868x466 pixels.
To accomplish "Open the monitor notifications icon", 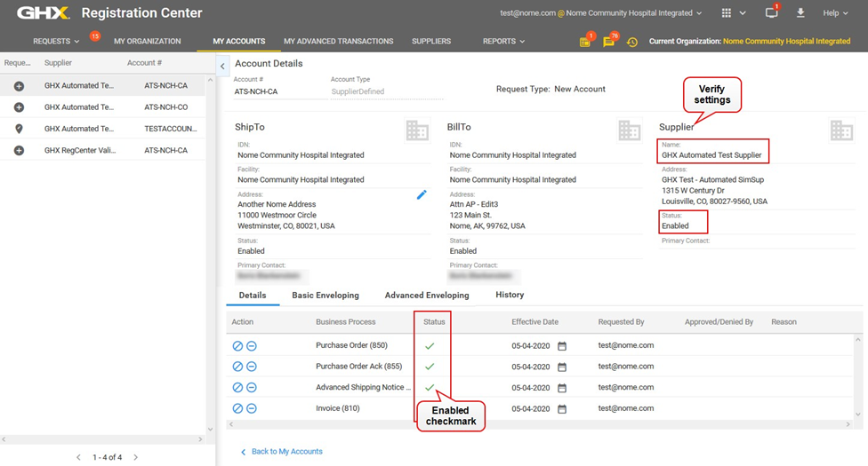I will pyautogui.click(x=771, y=13).
